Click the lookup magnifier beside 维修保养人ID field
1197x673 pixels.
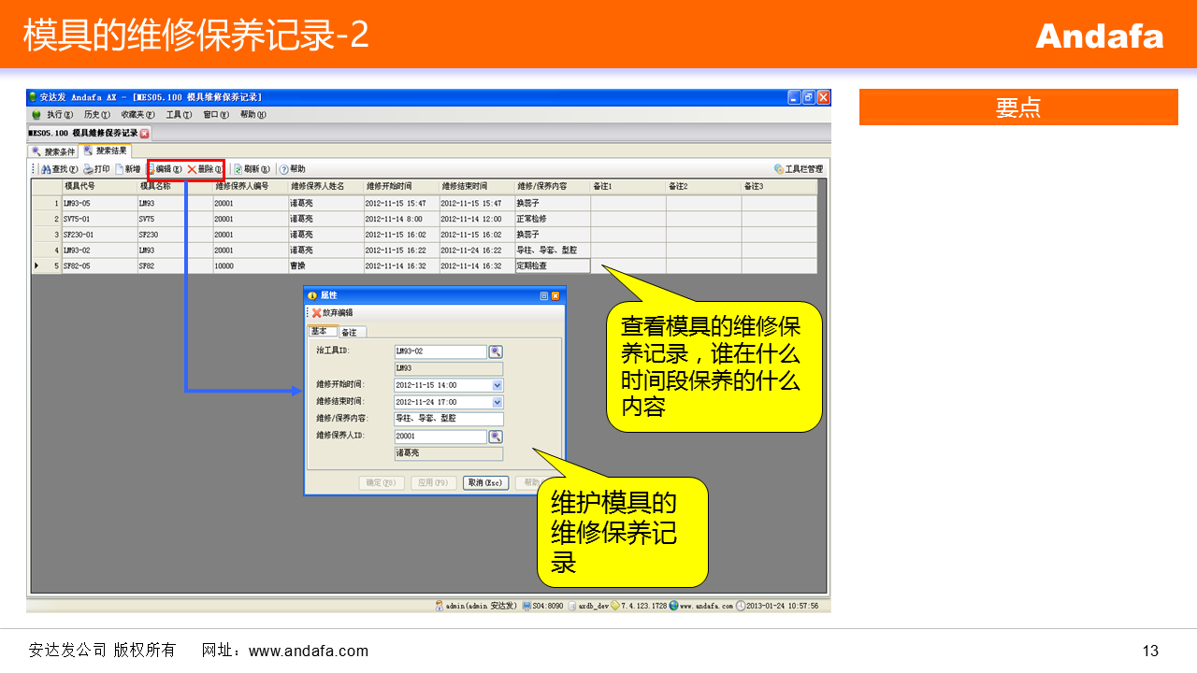tap(496, 437)
